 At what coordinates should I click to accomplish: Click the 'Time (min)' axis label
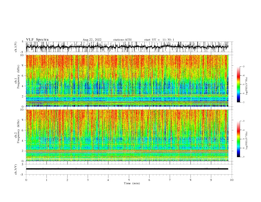click(x=132, y=183)
